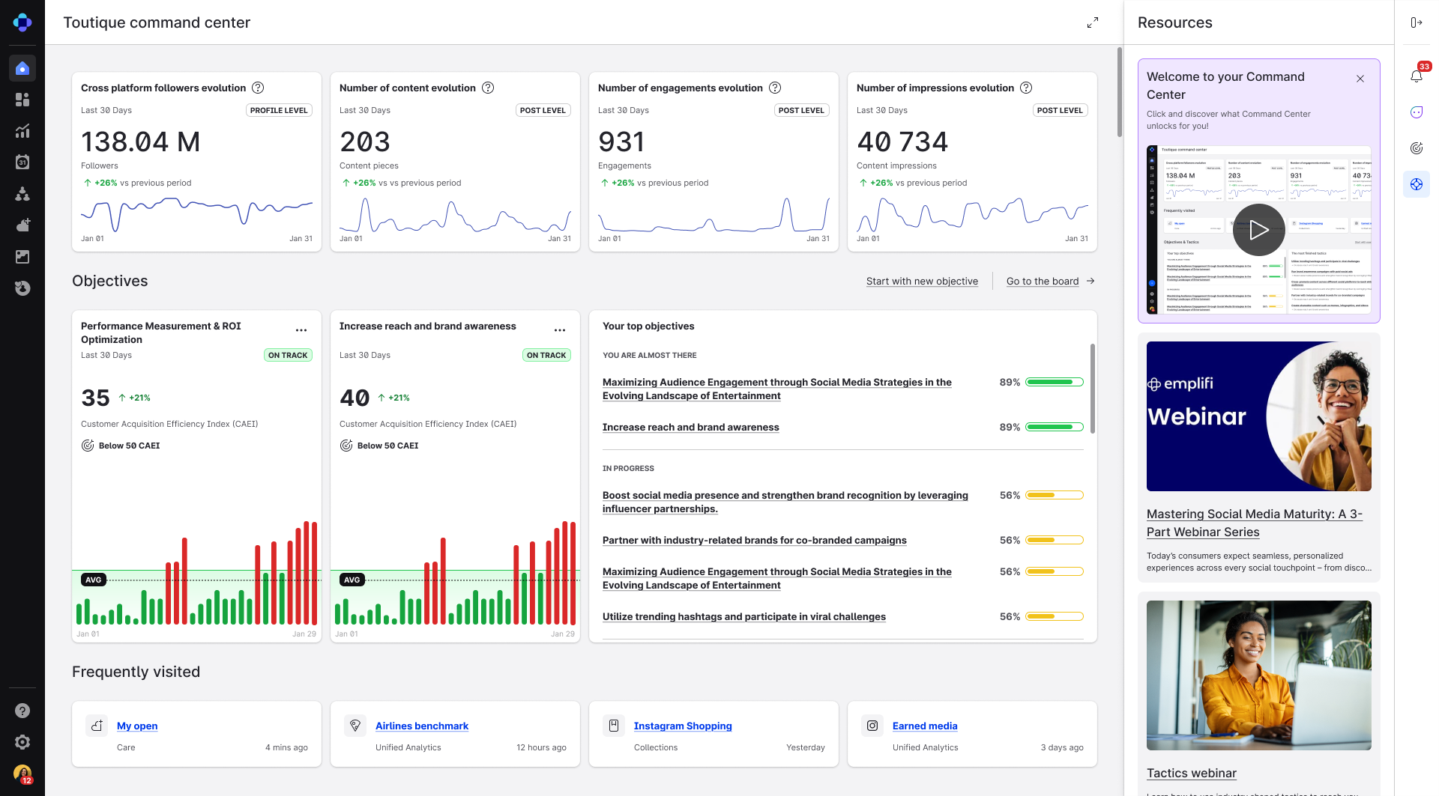Open Airlines benchmark frequently visited item
Screen dimensions: 1439x796
coord(421,726)
